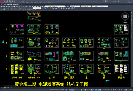Toggle Clean Screen in status bar
This screenshot has width=133, height=91.
(130, 90)
